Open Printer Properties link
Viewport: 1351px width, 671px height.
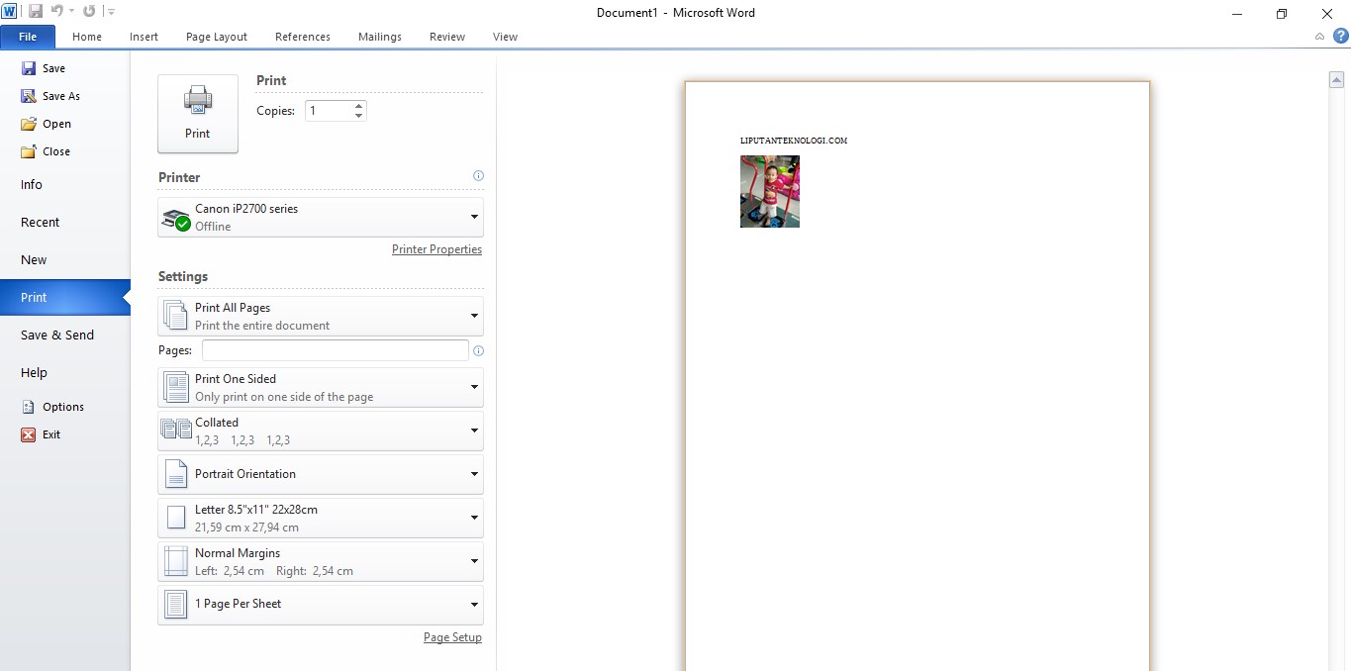pos(436,249)
